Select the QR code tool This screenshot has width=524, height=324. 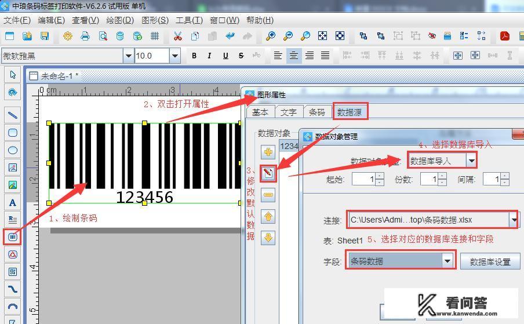pyautogui.click(x=12, y=272)
